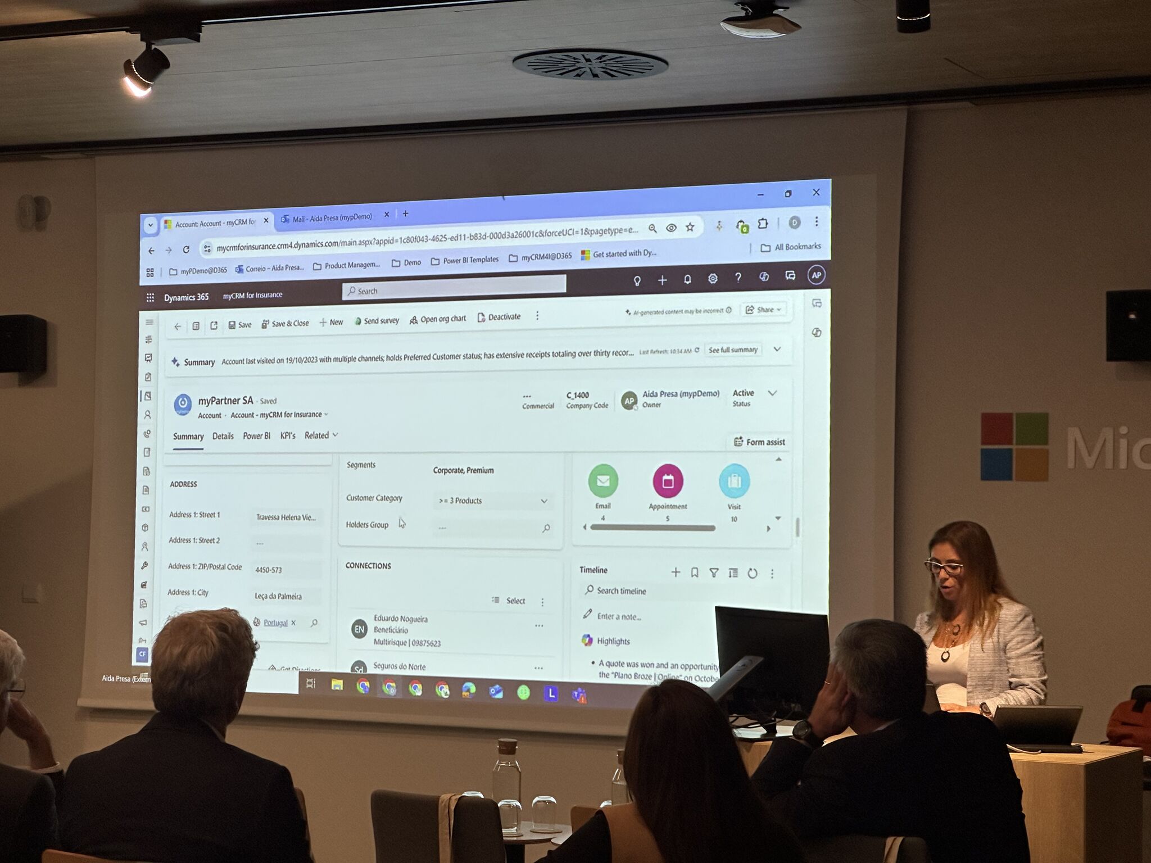Viewport: 1151px width, 863px height.
Task: Open the browser tab search dropdown
Action: [x=150, y=225]
